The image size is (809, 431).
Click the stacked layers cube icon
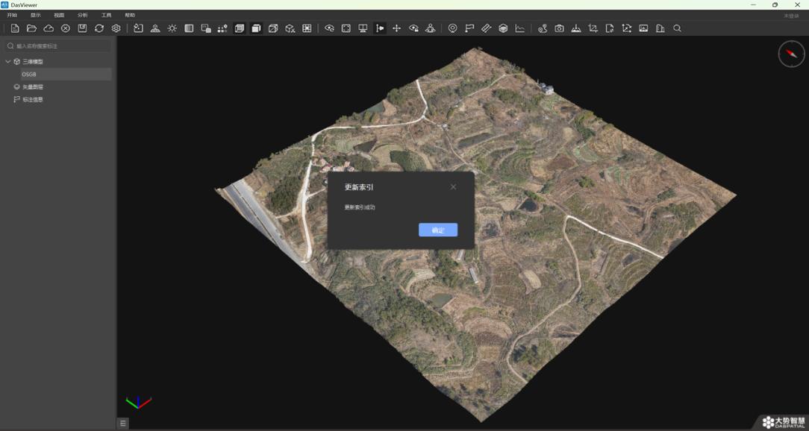[503, 28]
